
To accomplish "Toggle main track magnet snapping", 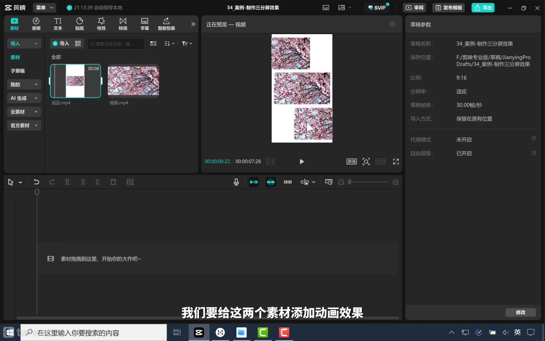I will point(254,182).
